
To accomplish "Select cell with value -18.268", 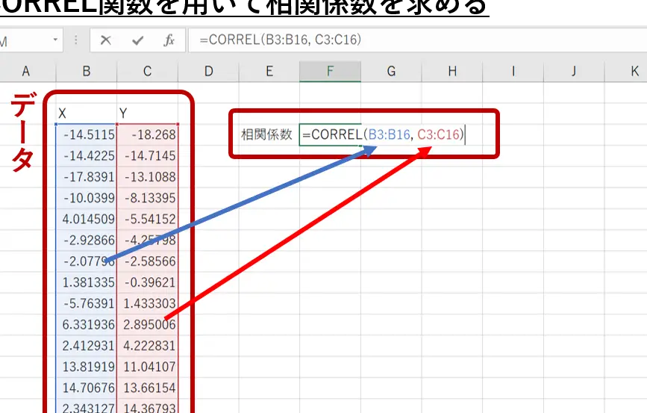I will pos(147,135).
